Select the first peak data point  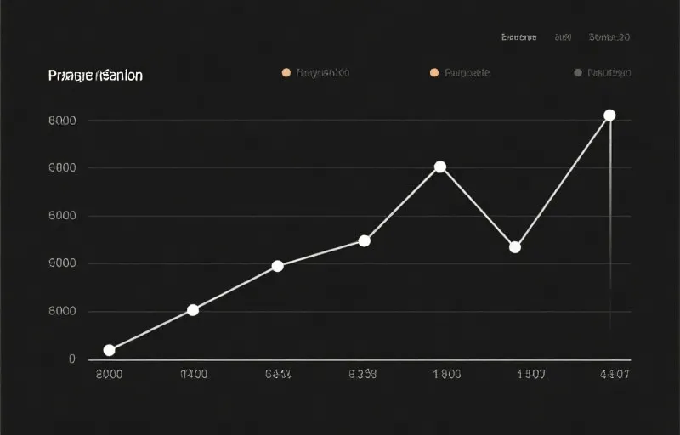(x=440, y=167)
